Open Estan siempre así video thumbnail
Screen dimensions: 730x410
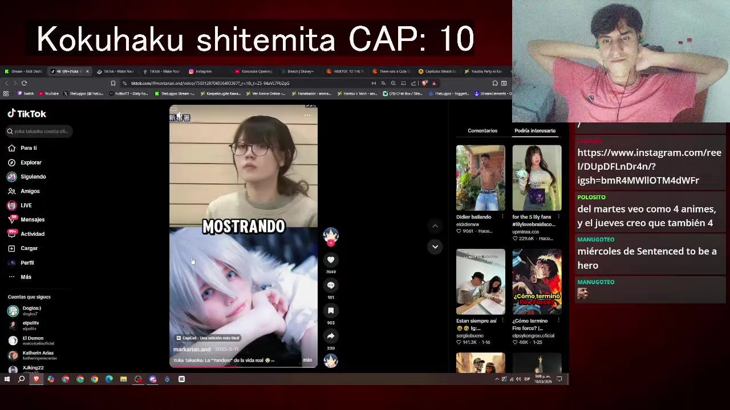point(480,282)
